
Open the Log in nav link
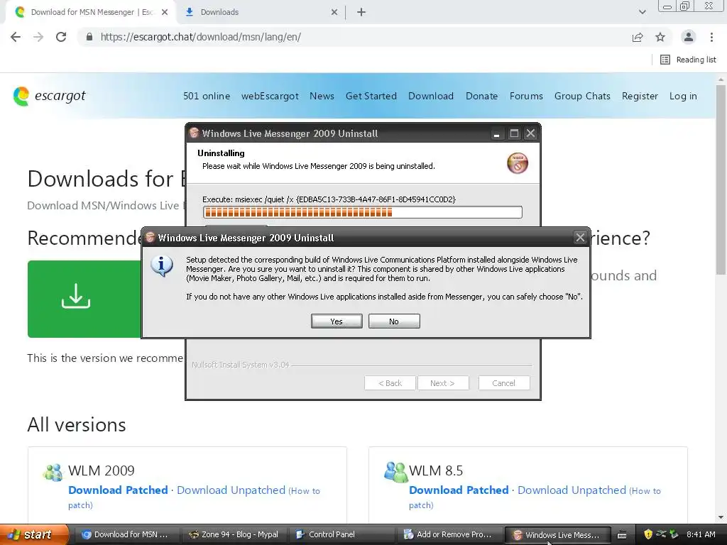click(683, 96)
